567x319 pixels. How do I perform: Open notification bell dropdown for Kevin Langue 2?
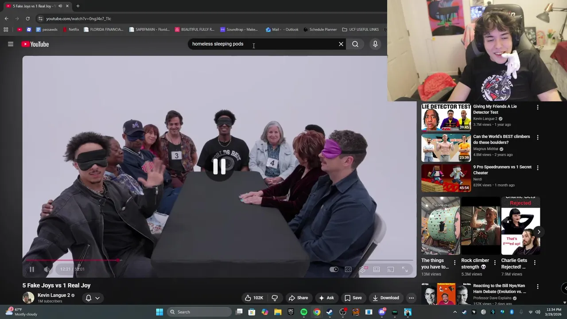coord(93,298)
